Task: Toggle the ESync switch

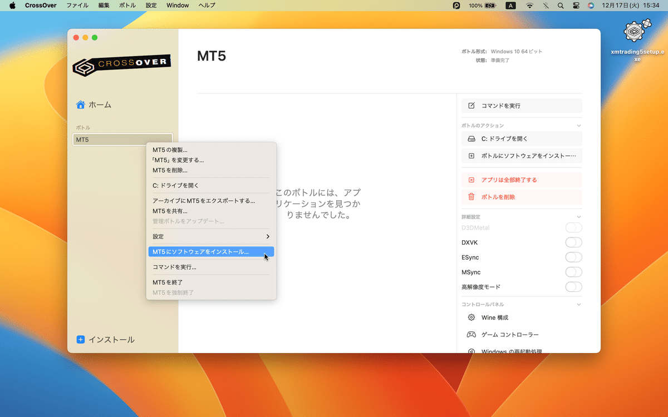Action: [x=573, y=257]
